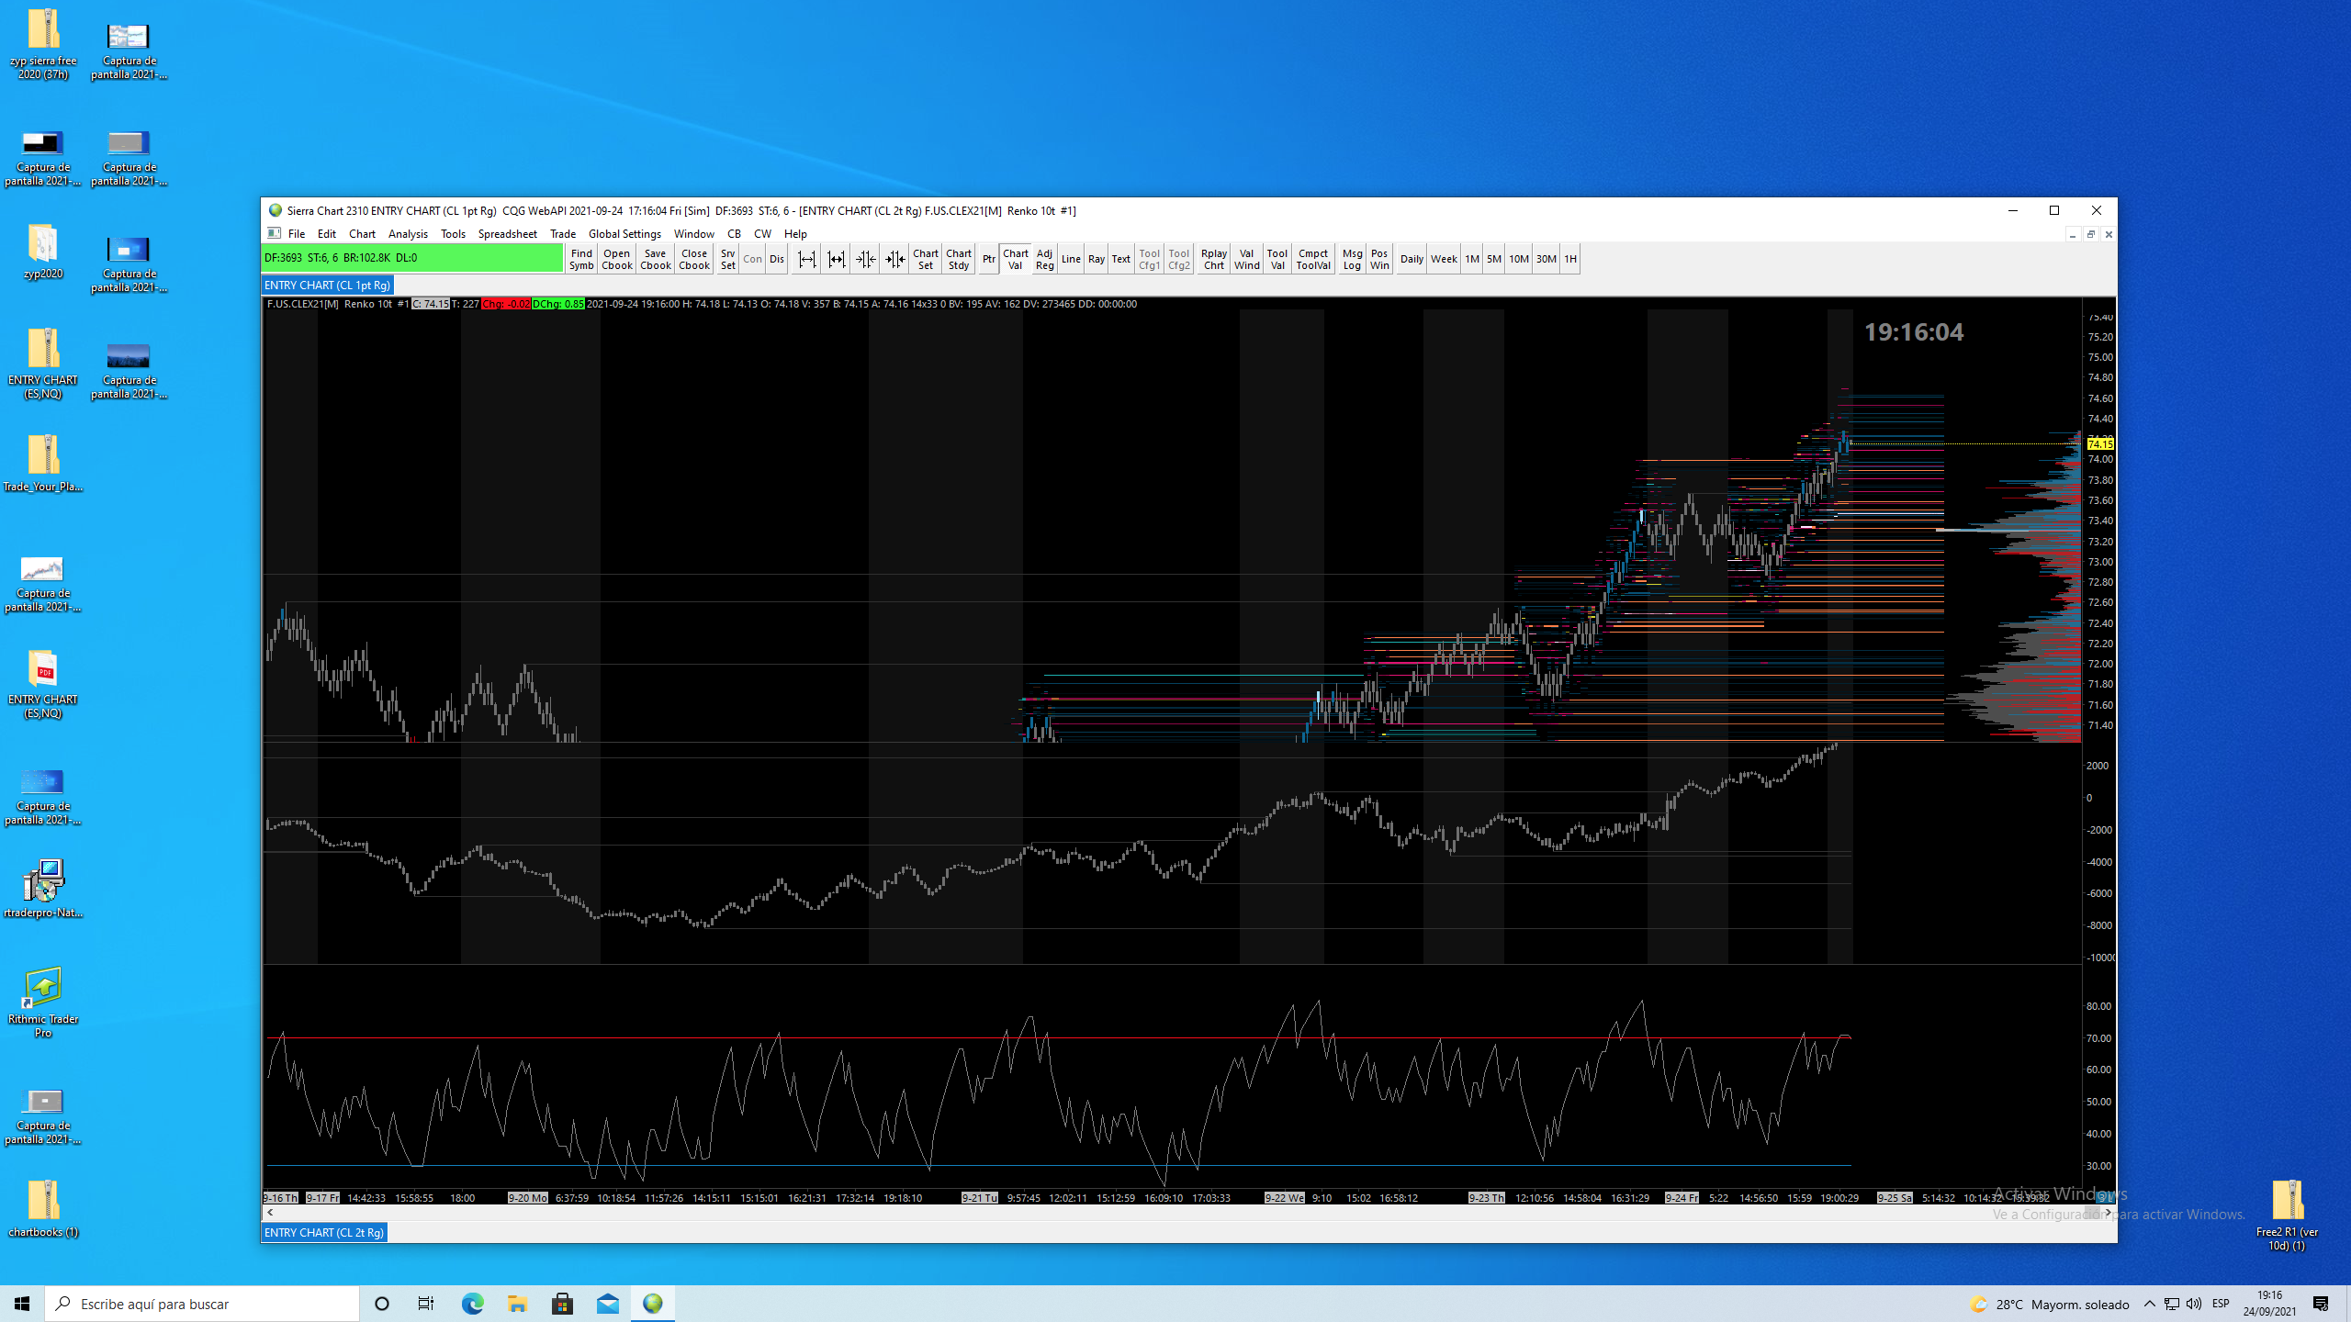Click the Save Cbook button
Viewport: 2351px width, 1322px height.
655,260
